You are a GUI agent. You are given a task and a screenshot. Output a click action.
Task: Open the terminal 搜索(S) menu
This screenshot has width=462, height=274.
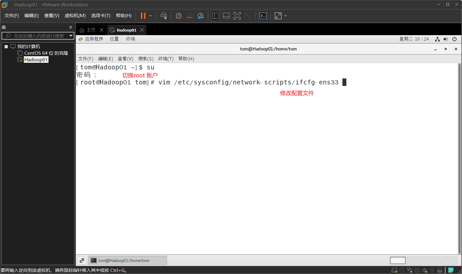pyautogui.click(x=146, y=59)
